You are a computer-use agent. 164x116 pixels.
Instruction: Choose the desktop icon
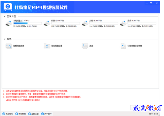pyautogui.click(x=85, y=46)
